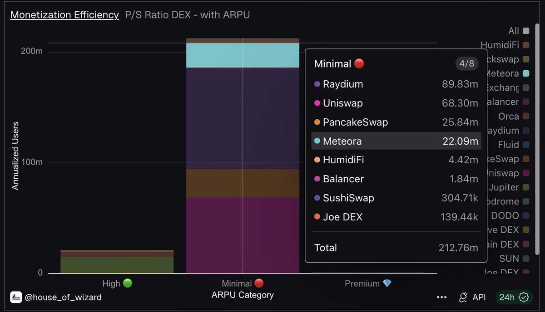The height and width of the screenshot is (312, 545).
Task: Click the 200m y-axis label
Action: point(32,51)
